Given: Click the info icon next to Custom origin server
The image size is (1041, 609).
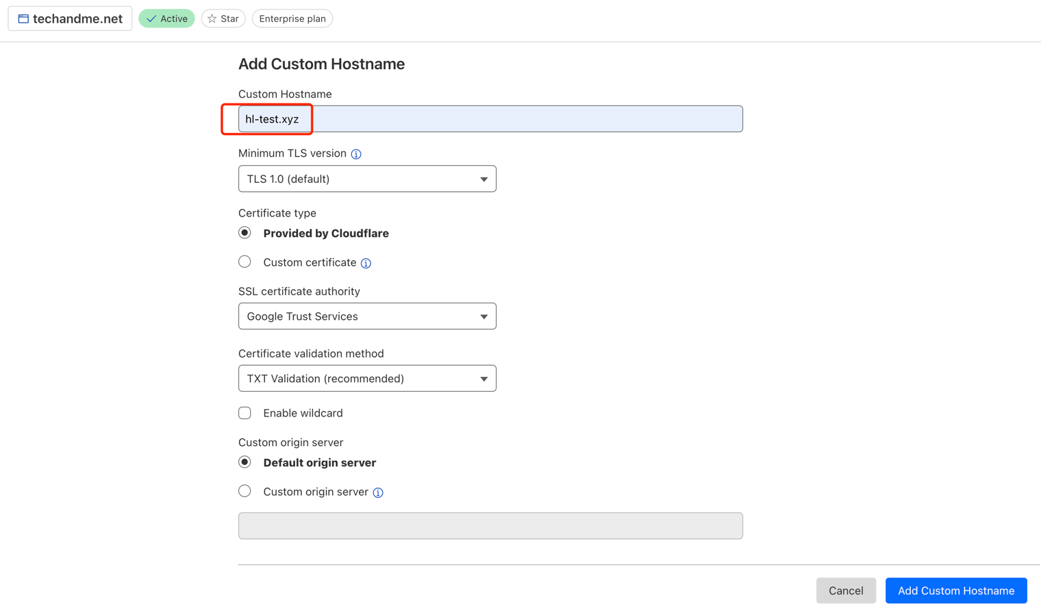Looking at the screenshot, I should coord(378,493).
